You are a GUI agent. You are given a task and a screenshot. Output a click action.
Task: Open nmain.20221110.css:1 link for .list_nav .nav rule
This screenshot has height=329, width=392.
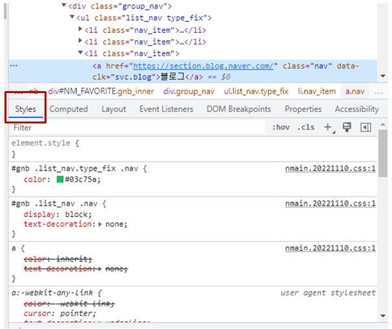(x=330, y=204)
